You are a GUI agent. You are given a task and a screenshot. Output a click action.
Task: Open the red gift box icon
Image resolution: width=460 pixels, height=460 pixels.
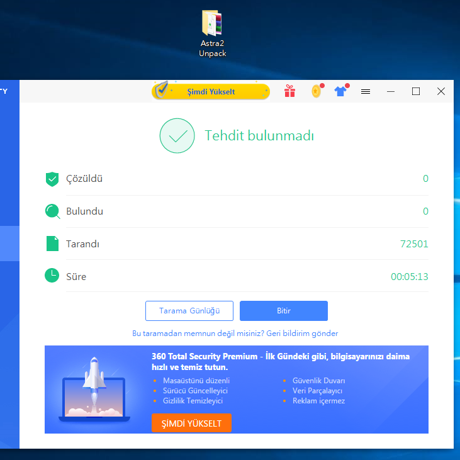coord(289,91)
